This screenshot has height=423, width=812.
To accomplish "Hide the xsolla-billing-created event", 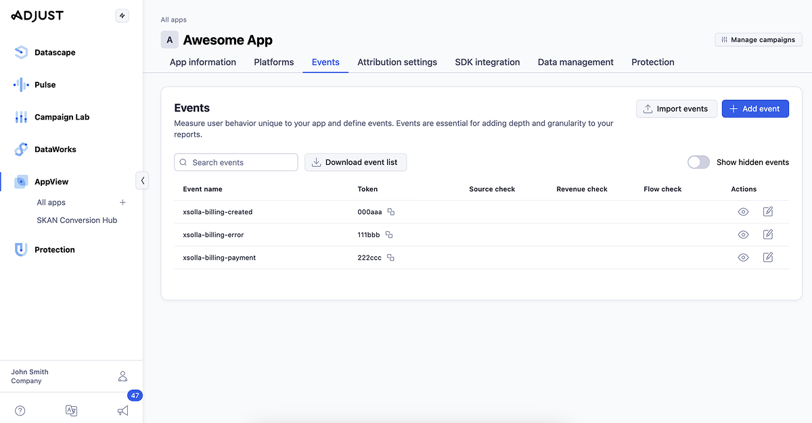I will point(743,212).
